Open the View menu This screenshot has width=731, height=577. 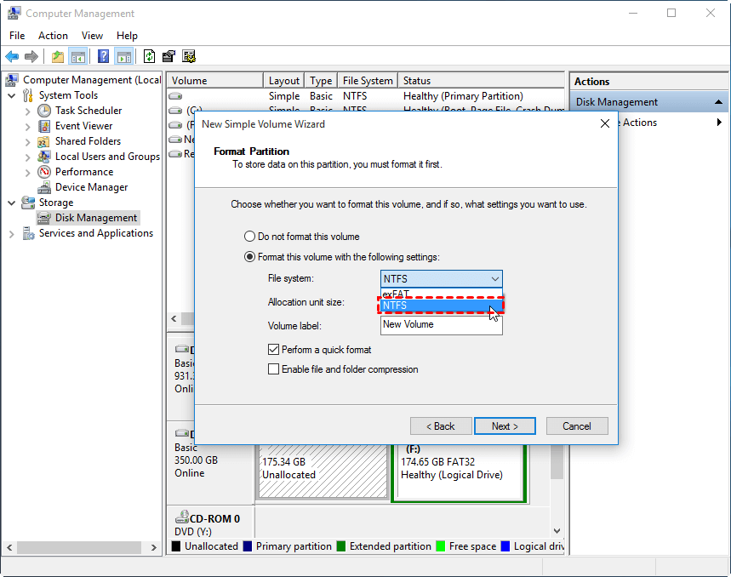[92, 36]
